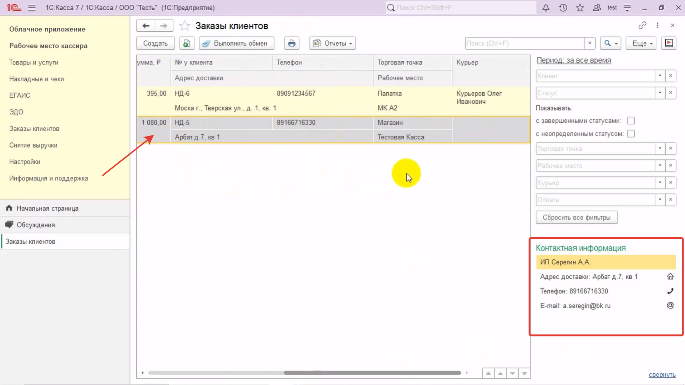Switch to Обсуждения tab
685x385 pixels.
65,225
